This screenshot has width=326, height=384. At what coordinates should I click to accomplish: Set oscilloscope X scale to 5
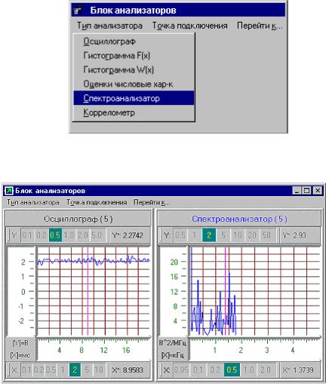coord(87,370)
